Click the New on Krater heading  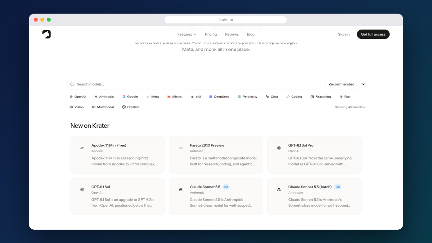[x=90, y=126]
